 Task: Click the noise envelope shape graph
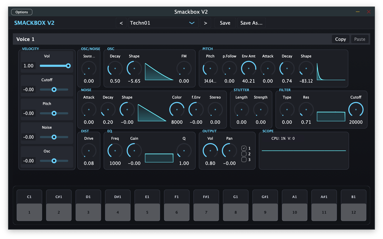(x=152, y=113)
